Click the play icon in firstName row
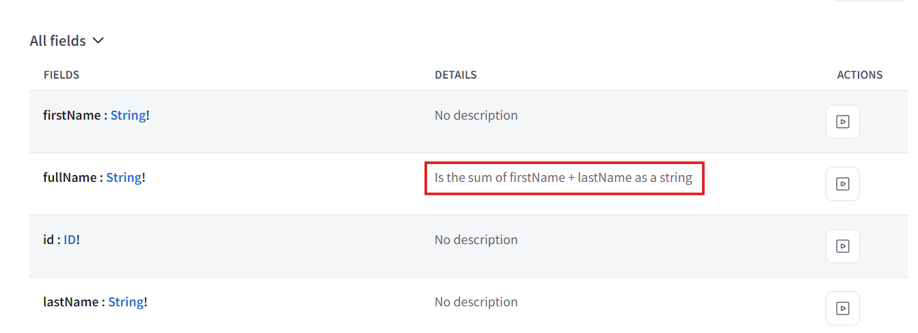The height and width of the screenshot is (333, 918). [x=842, y=122]
